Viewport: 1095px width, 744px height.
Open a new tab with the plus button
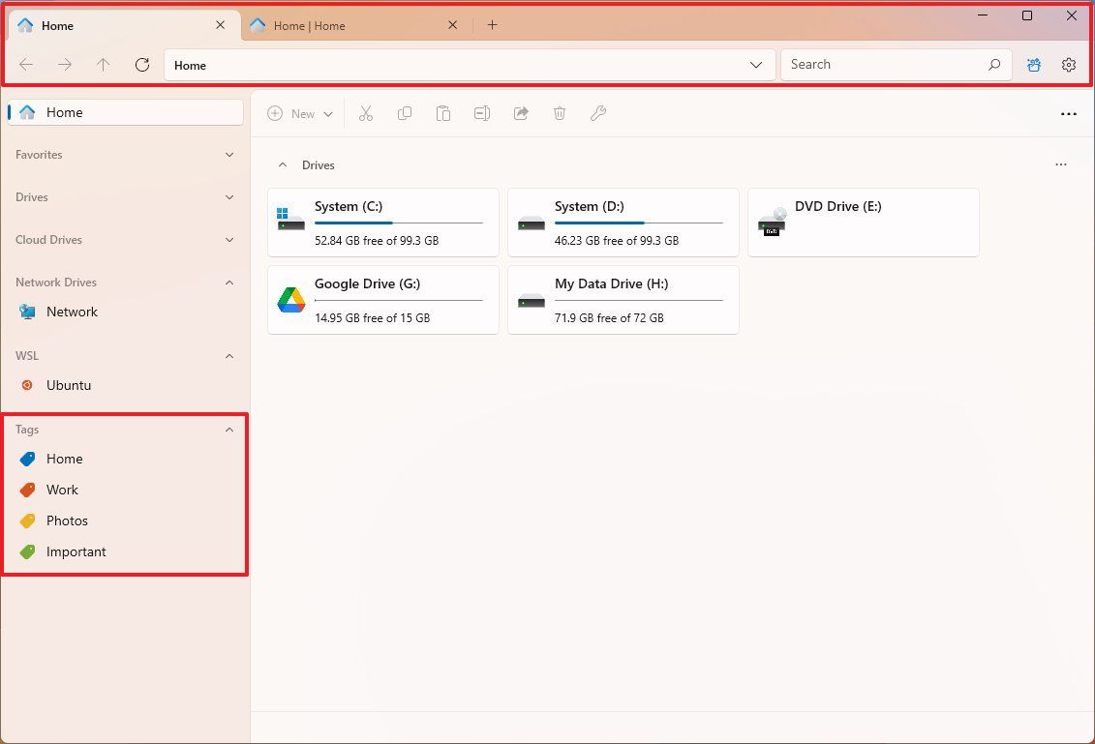pos(492,25)
